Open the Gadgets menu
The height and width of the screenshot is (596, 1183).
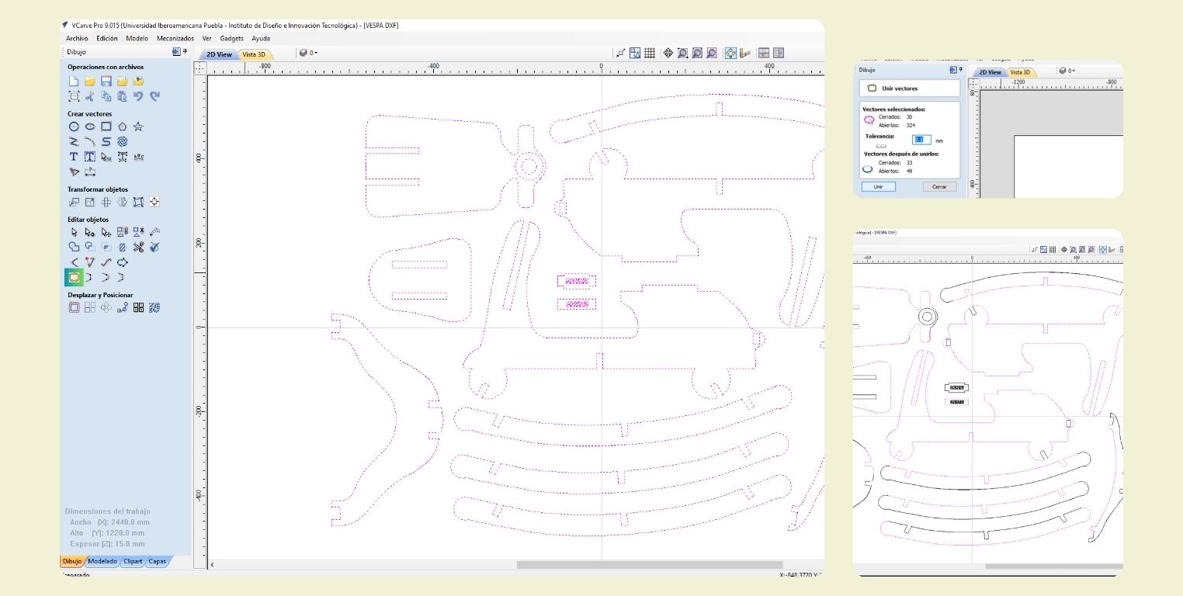click(231, 38)
